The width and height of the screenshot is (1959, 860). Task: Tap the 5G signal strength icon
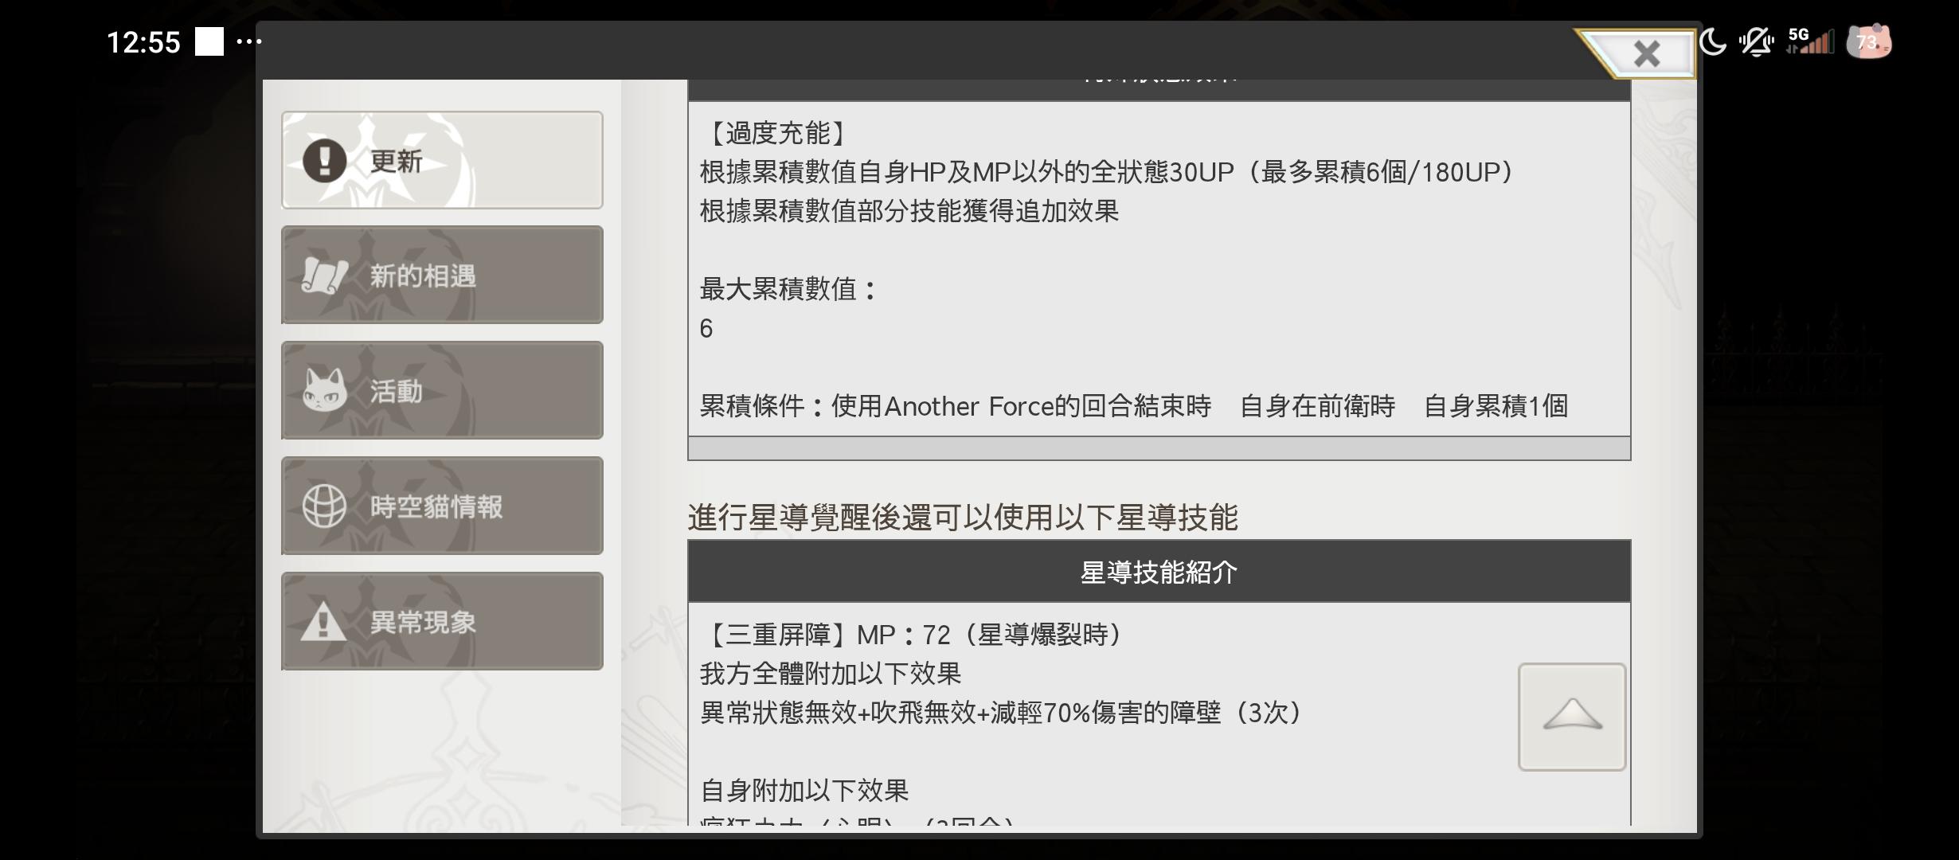pos(1809,41)
